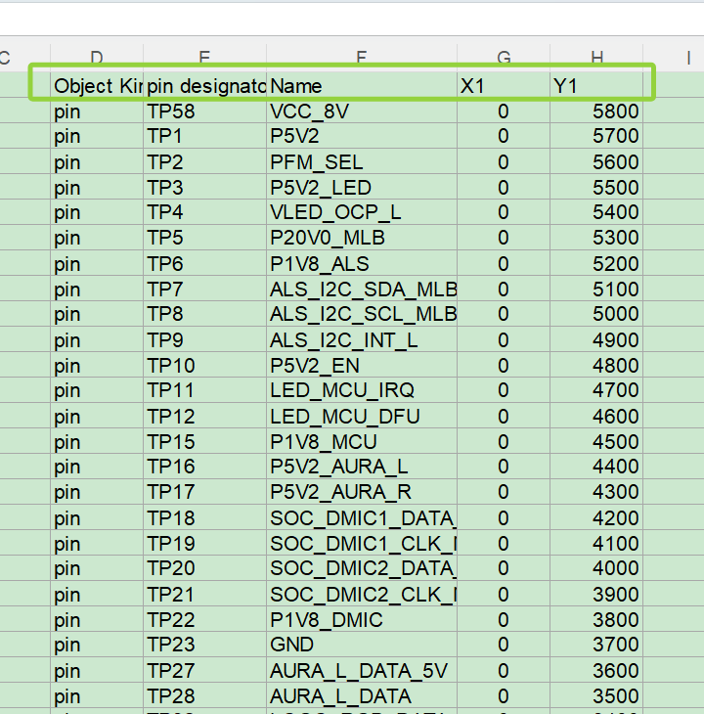The image size is (704, 714).
Task: Select cell TP3
Action: pyautogui.click(x=204, y=187)
